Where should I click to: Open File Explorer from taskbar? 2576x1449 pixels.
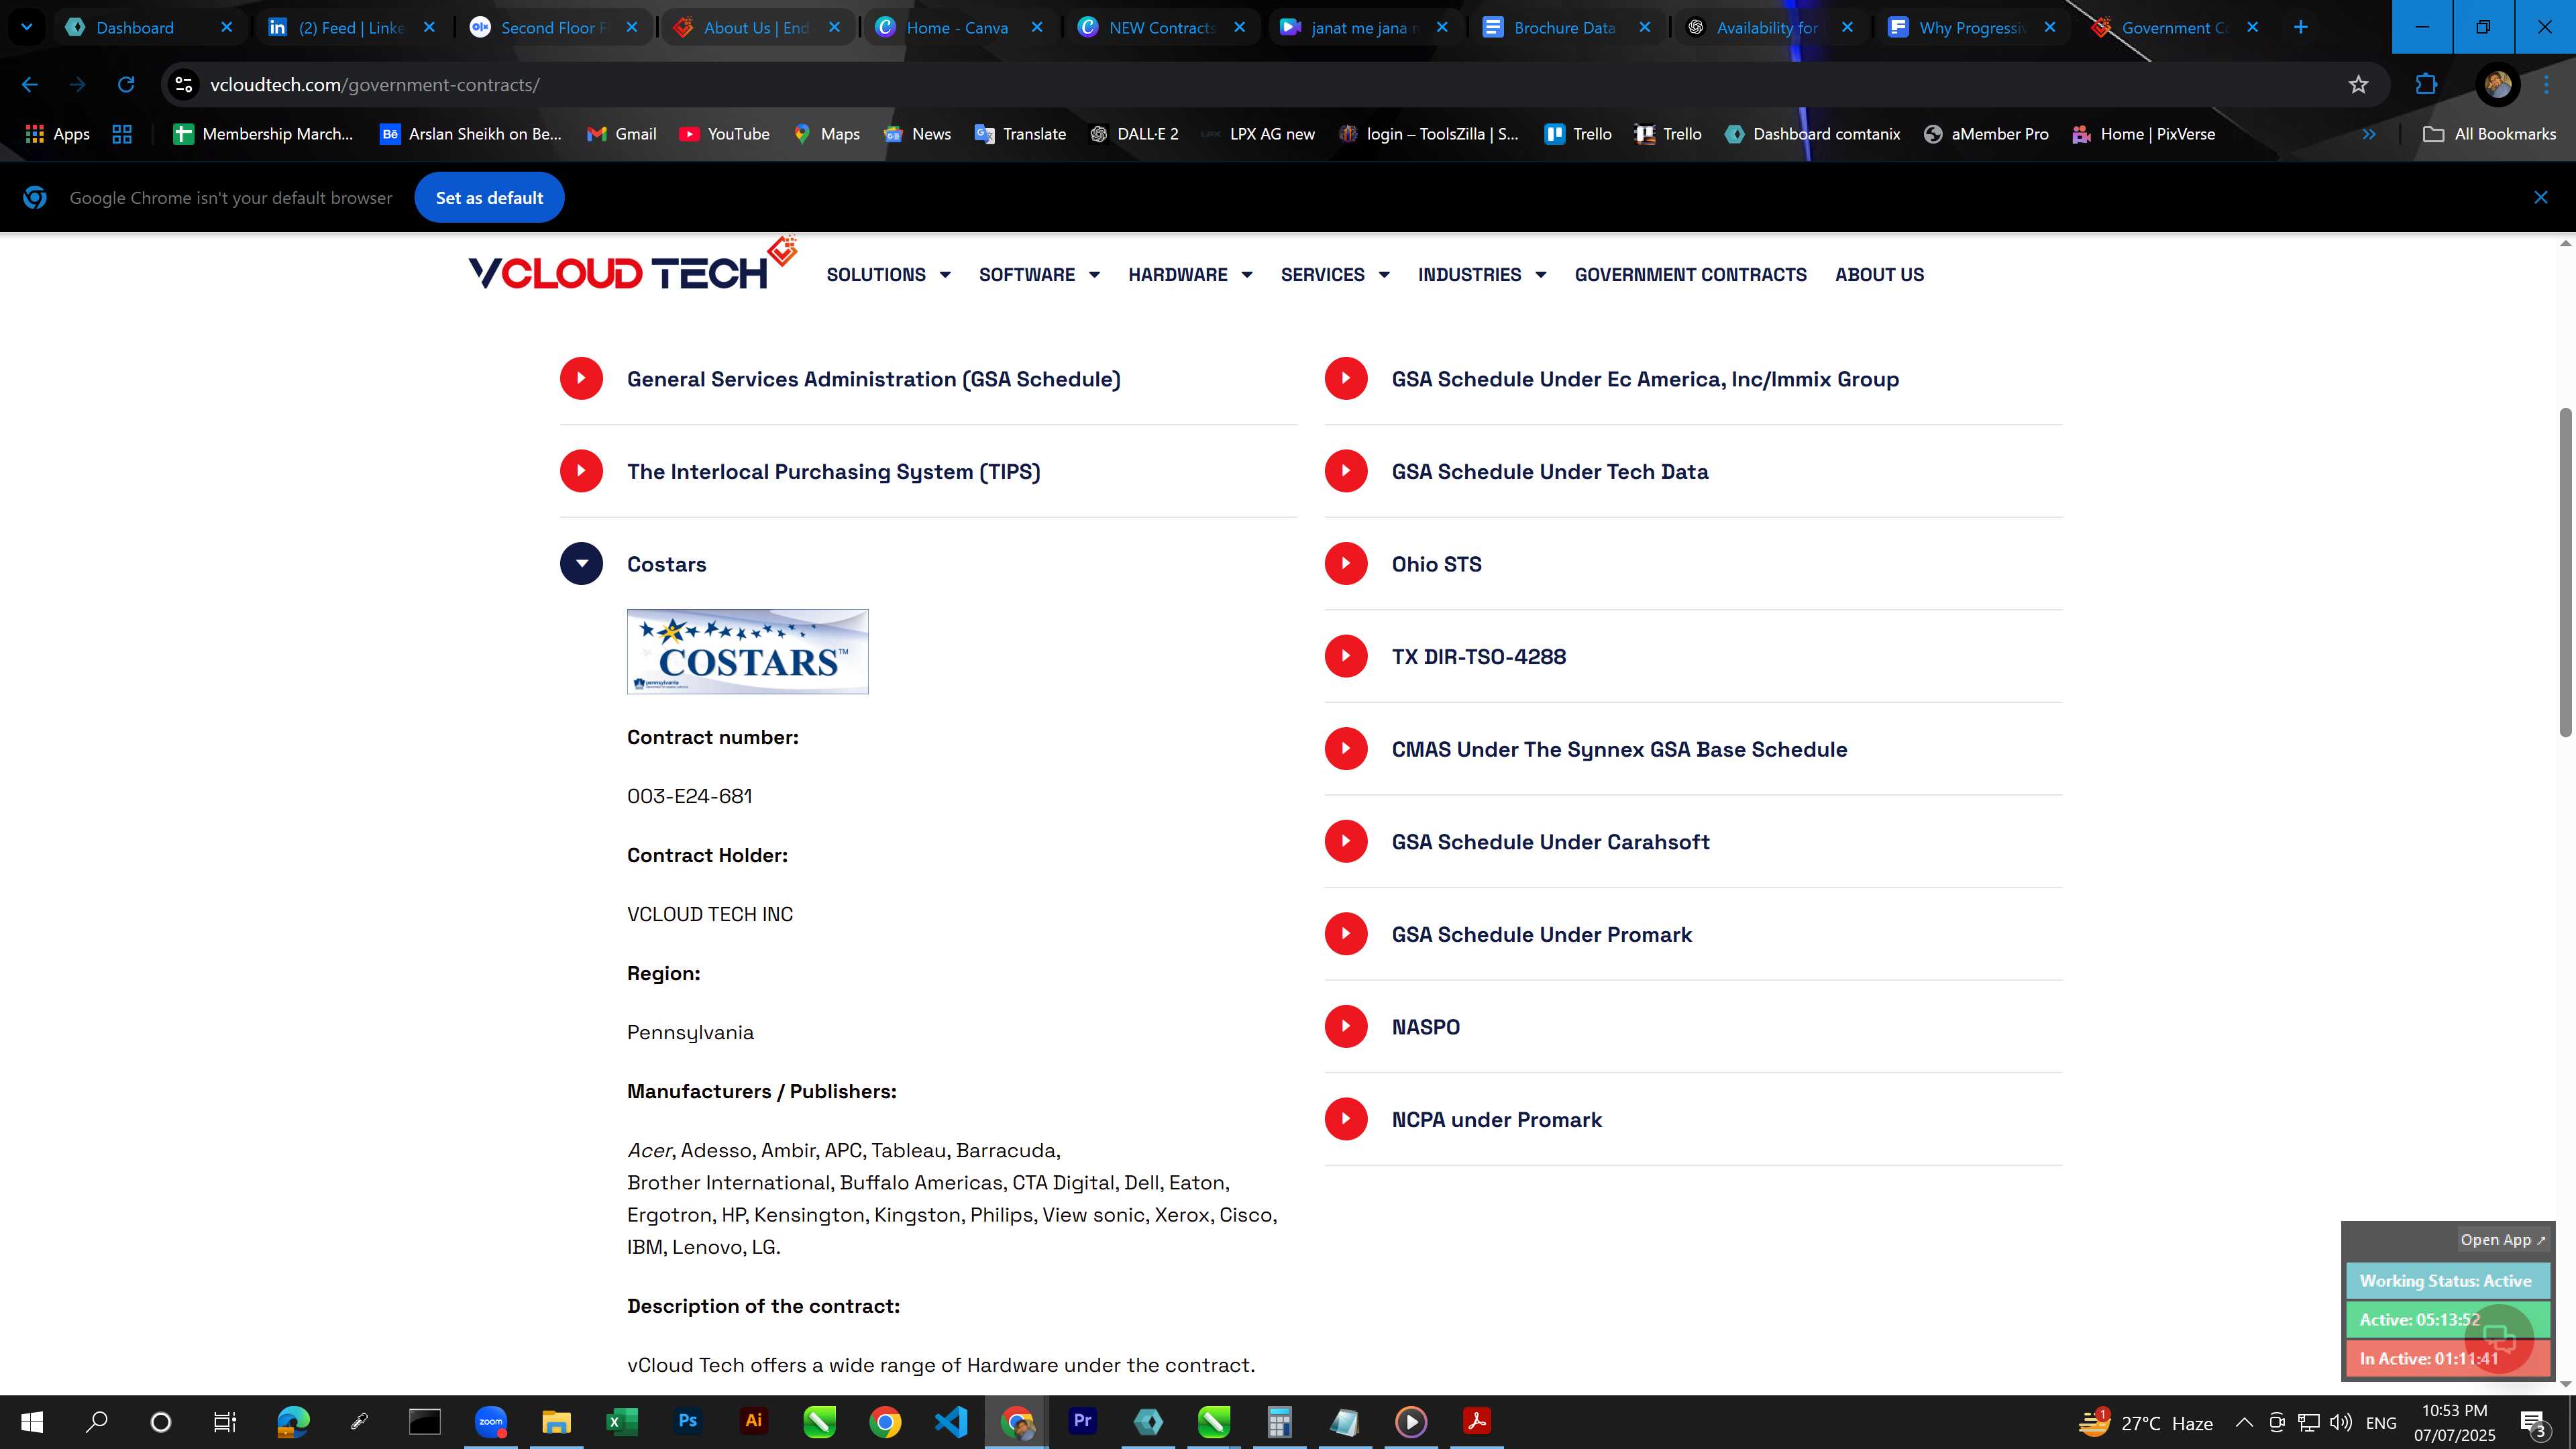click(x=556, y=1422)
